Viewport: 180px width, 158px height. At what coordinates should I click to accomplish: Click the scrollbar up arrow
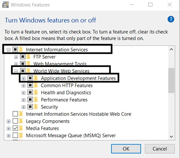click(x=171, y=50)
